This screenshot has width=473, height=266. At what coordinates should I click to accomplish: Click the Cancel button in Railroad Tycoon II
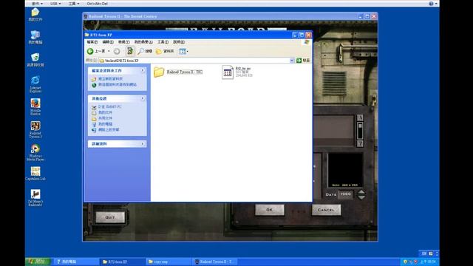pos(326,210)
